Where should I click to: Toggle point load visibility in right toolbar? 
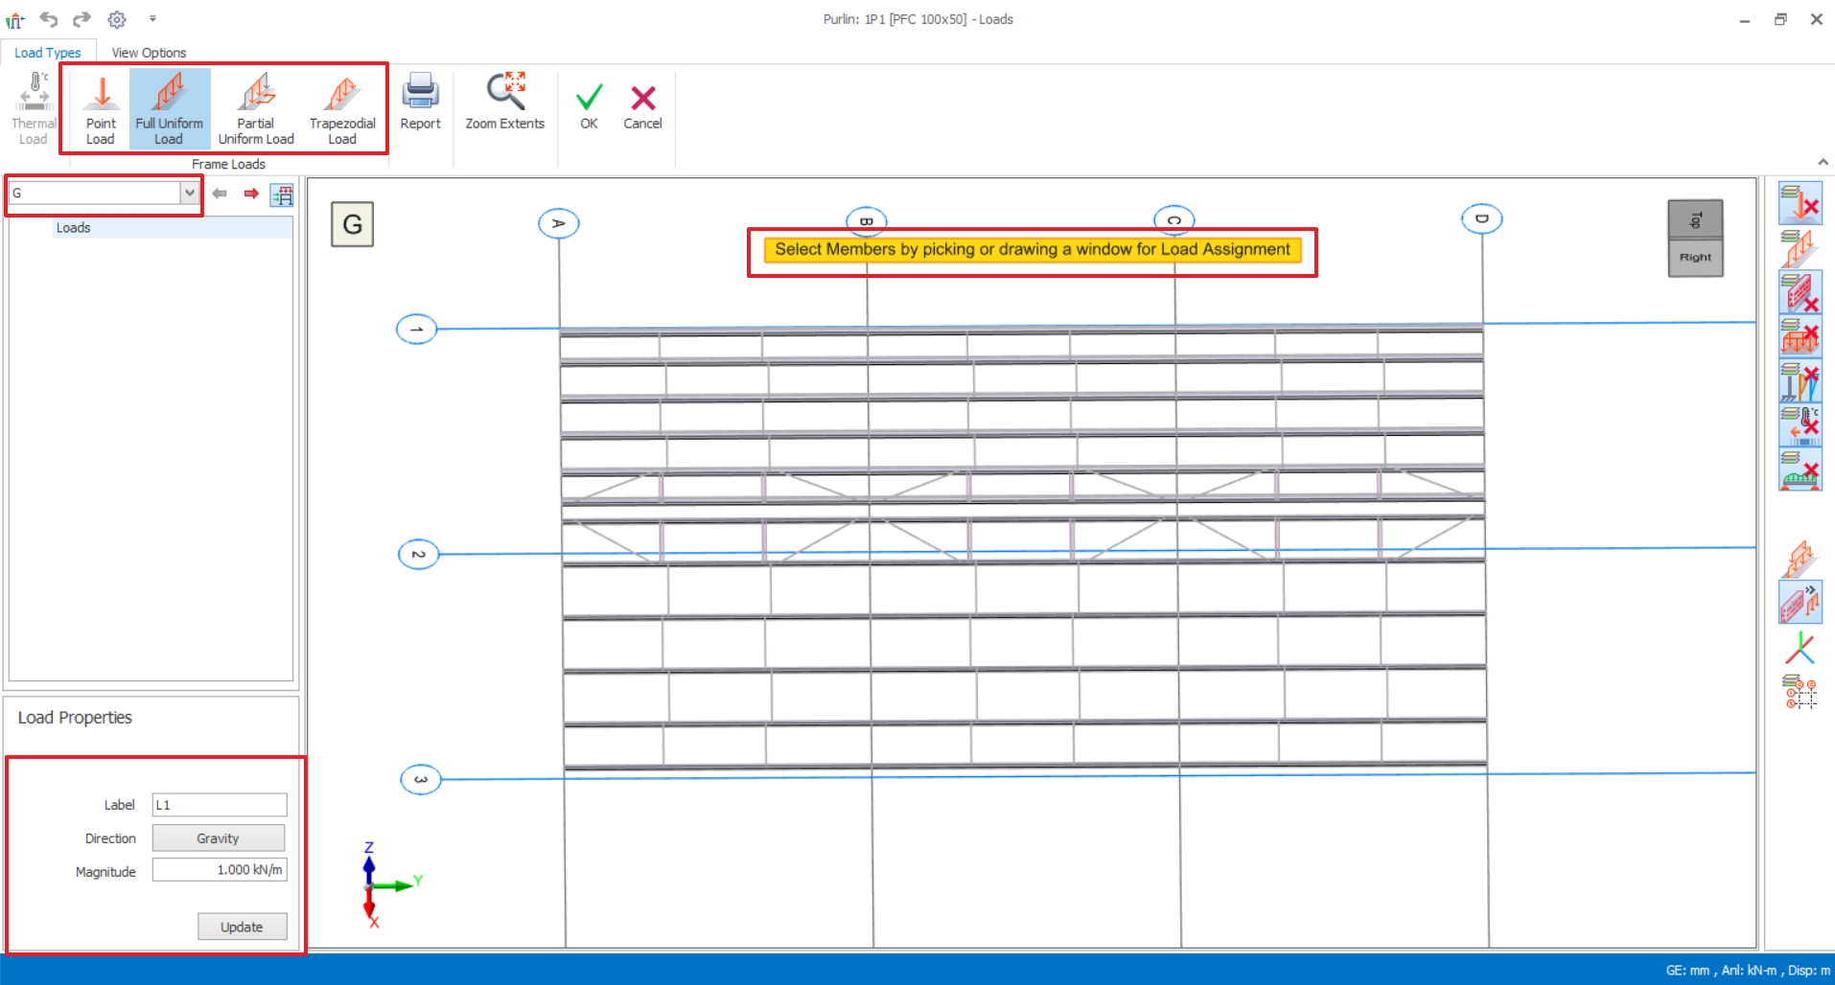(x=1800, y=203)
